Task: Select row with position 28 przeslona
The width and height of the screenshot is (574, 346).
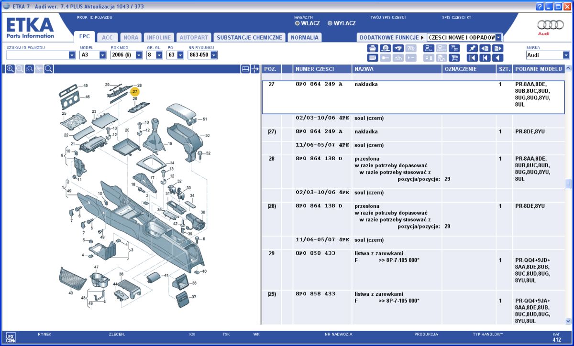Action: tap(413, 171)
